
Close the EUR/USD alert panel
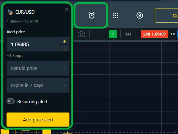coord(67,9)
